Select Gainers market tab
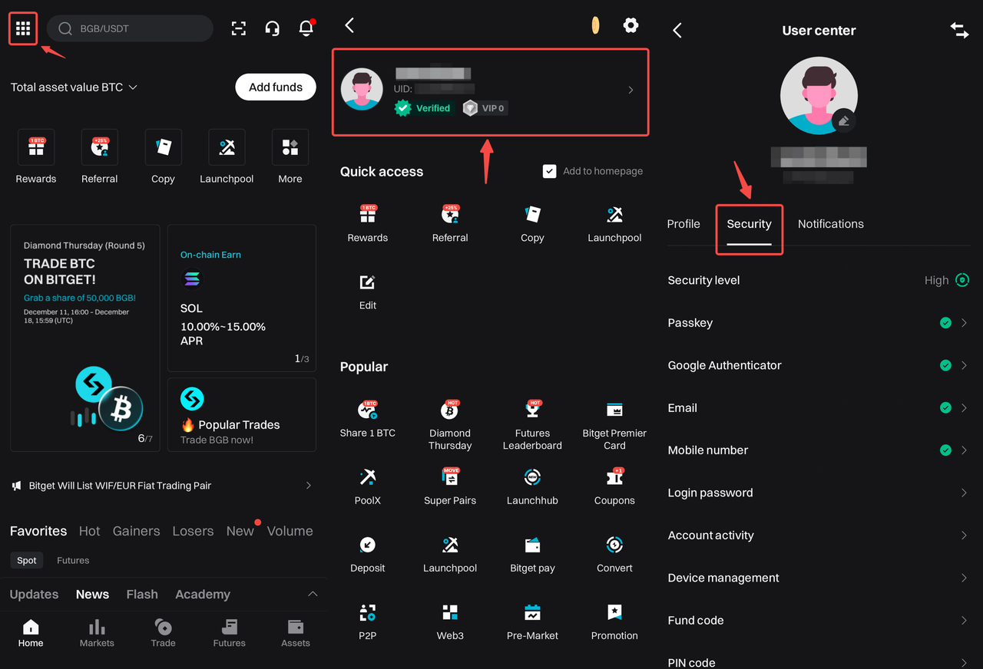This screenshot has width=983, height=669. click(136, 531)
